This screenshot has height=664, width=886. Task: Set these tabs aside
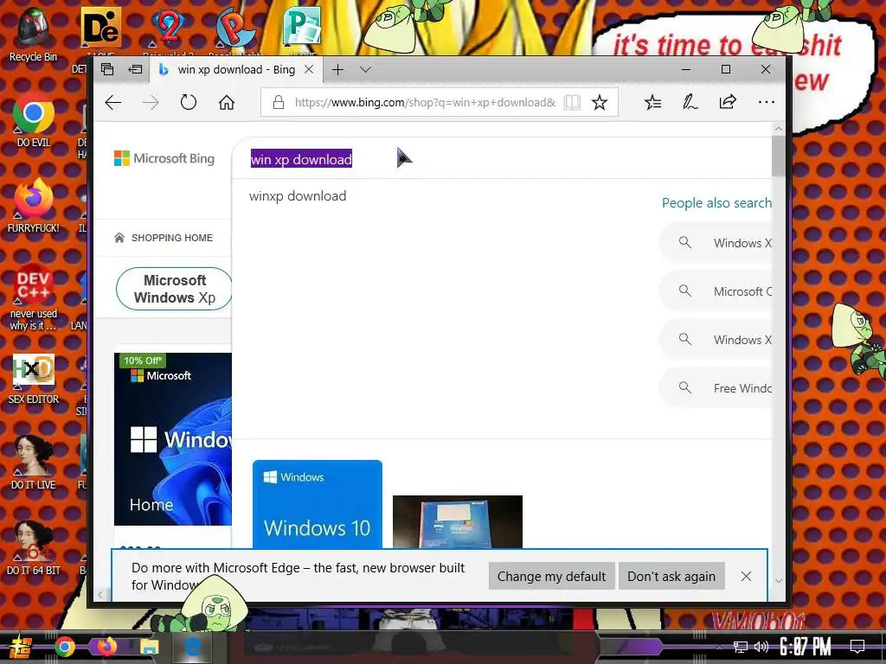[135, 69]
